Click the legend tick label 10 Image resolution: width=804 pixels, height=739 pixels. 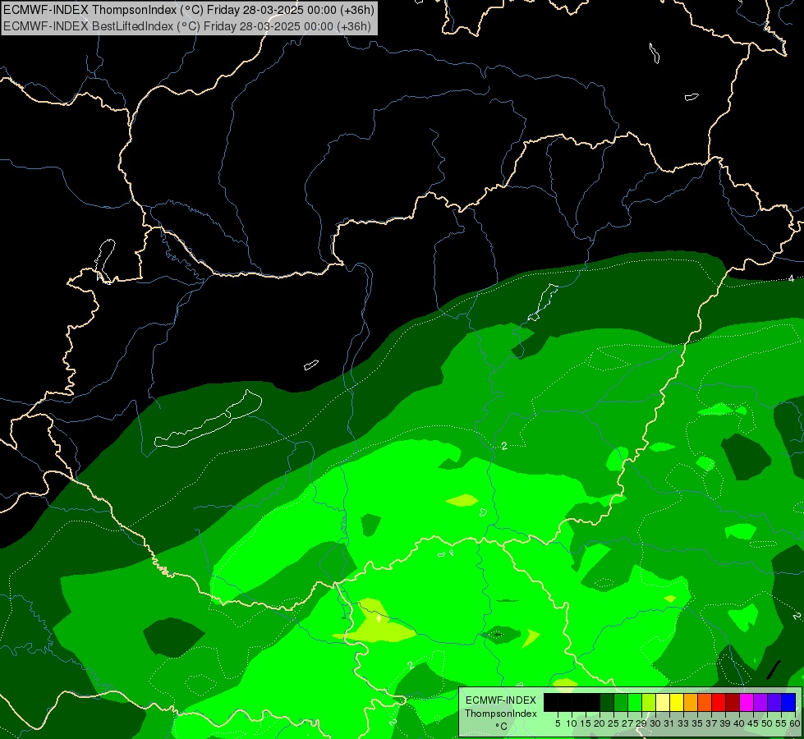(x=572, y=723)
